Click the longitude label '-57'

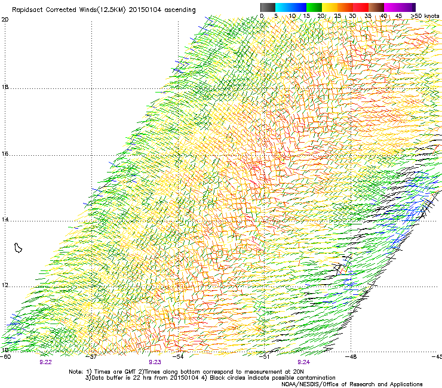91,357
